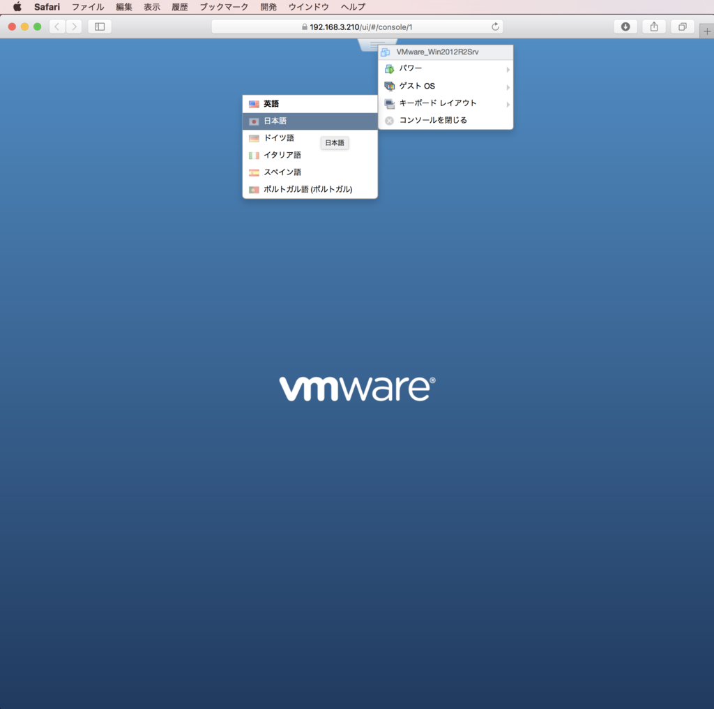Open the 表示 menu
This screenshot has height=709, width=714.
[151, 7]
